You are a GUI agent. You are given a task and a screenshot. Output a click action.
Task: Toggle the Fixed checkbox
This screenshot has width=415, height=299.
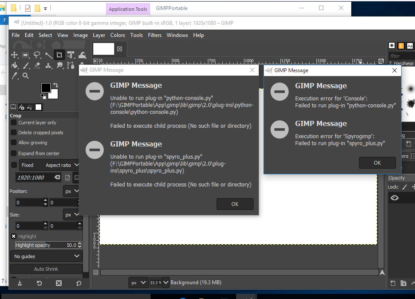14,165
